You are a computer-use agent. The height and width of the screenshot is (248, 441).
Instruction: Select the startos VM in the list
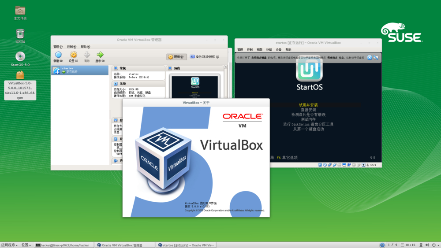click(x=80, y=70)
